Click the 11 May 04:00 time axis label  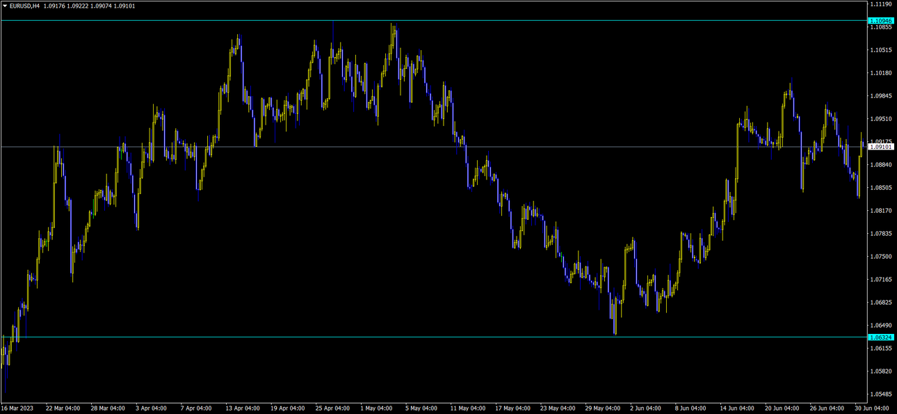pos(467,408)
